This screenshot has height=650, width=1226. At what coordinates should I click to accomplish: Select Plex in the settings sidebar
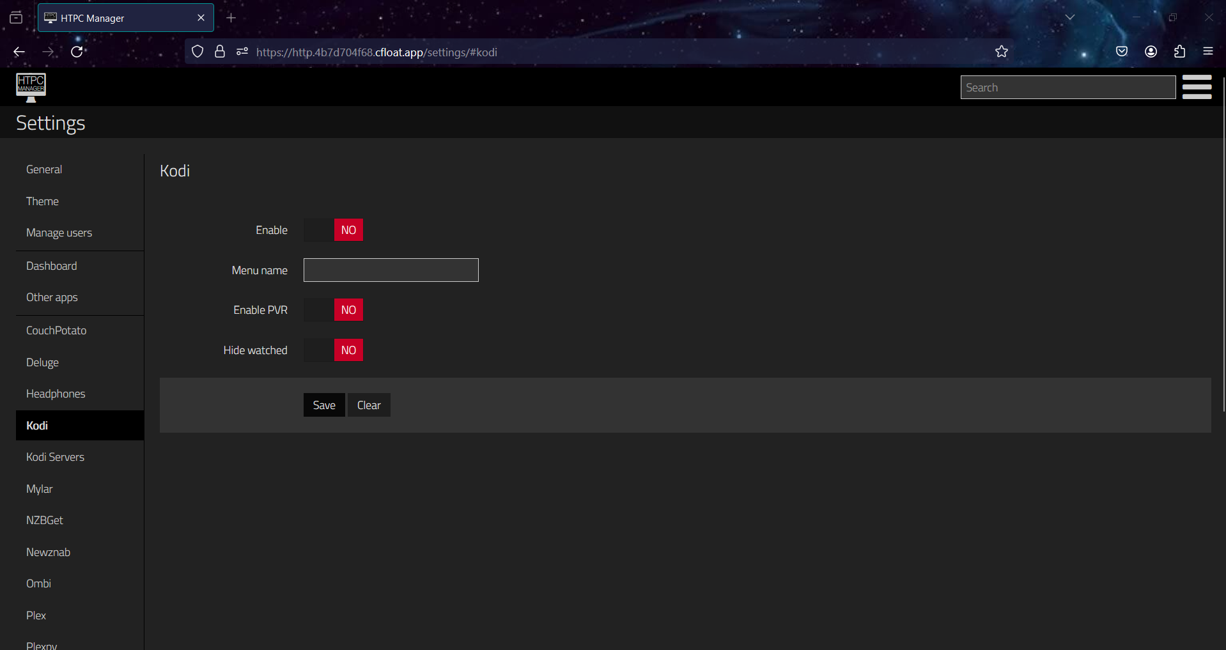80,615
